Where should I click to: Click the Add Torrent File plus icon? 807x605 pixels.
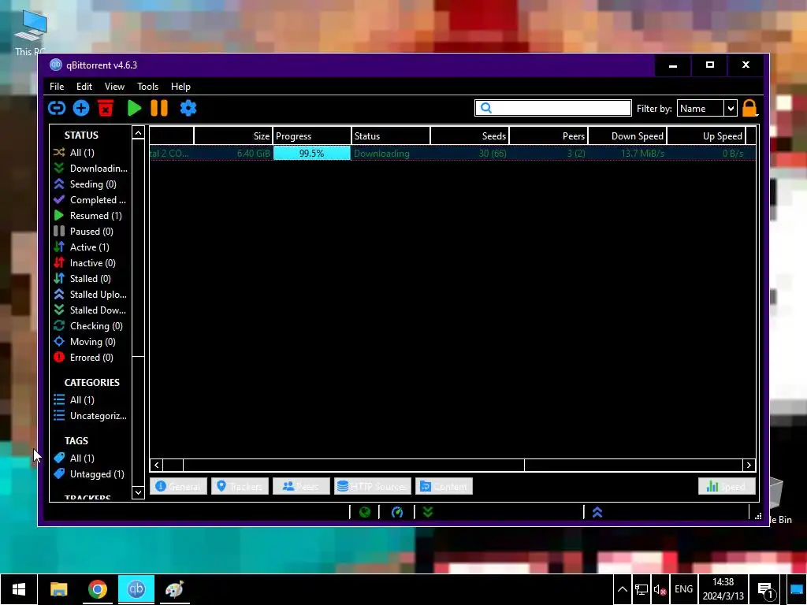pos(81,108)
